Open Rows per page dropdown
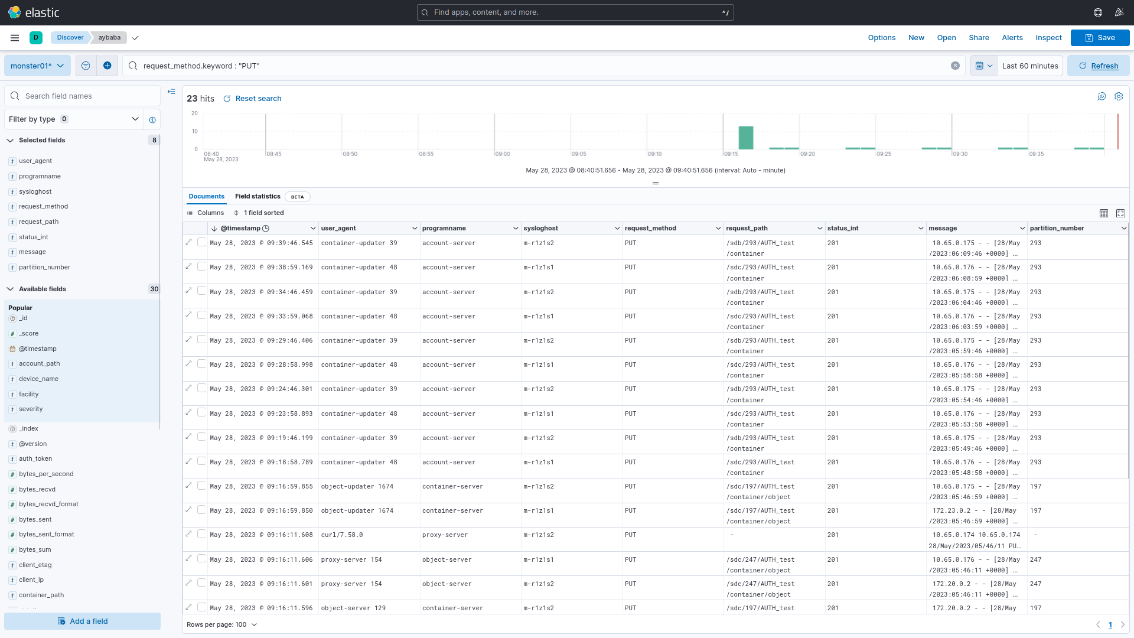 (222, 624)
